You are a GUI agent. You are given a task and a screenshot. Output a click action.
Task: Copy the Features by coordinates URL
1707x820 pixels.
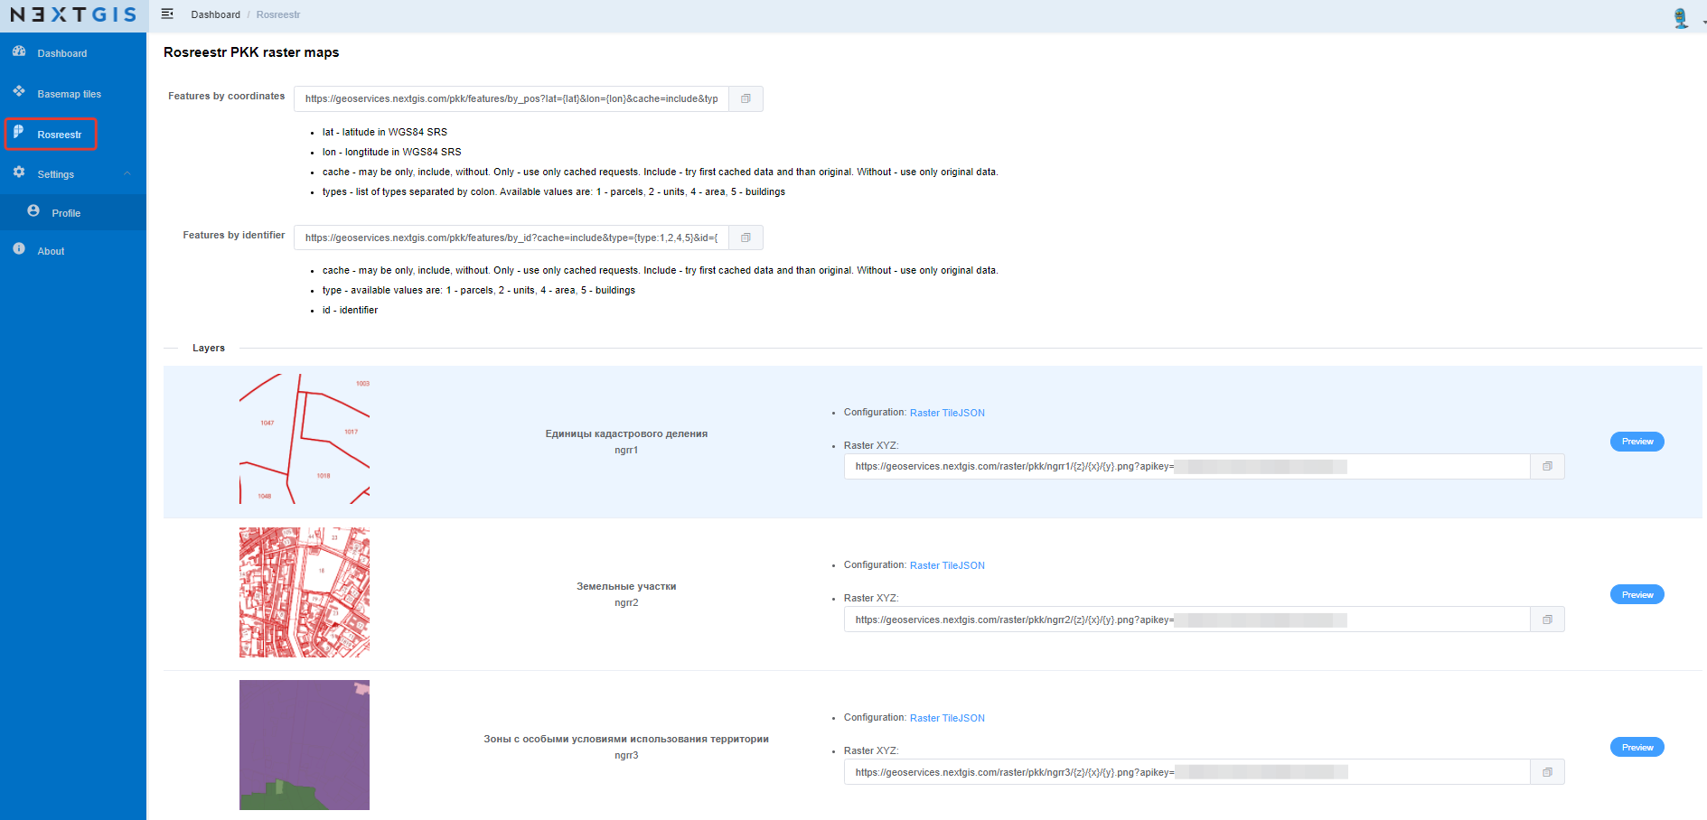tap(746, 98)
